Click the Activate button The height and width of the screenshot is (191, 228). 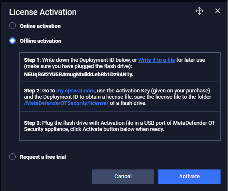[189, 176]
